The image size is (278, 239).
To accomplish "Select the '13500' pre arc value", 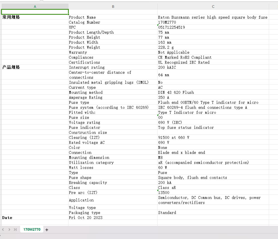I will [213, 193].
